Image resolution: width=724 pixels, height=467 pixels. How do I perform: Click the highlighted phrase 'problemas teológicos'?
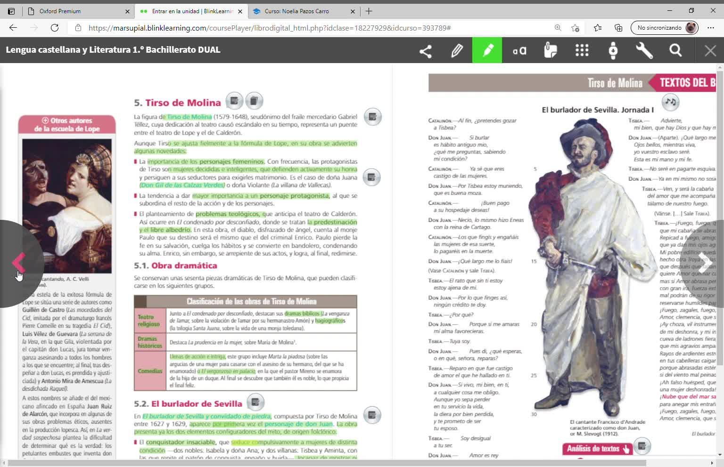point(228,214)
